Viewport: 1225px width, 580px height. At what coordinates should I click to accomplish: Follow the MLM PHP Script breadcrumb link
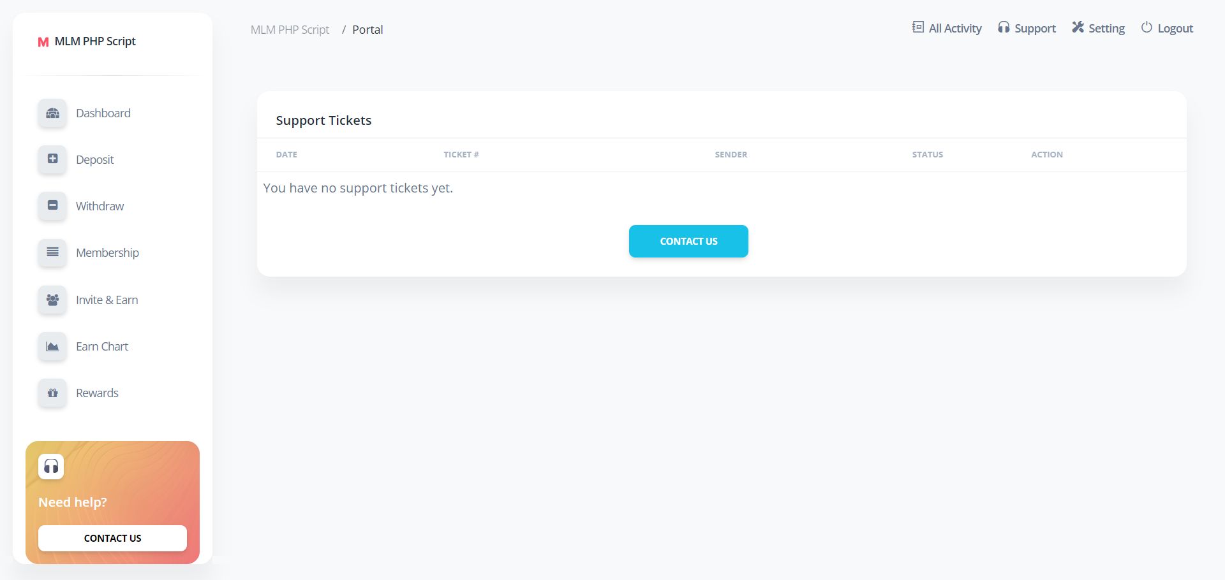(x=290, y=30)
